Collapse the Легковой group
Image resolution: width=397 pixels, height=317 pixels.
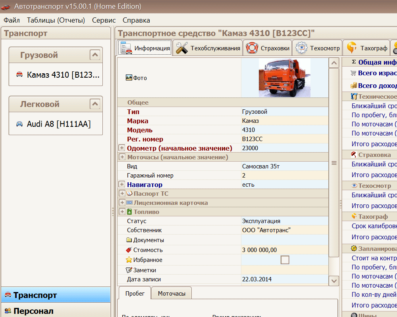pos(95,104)
